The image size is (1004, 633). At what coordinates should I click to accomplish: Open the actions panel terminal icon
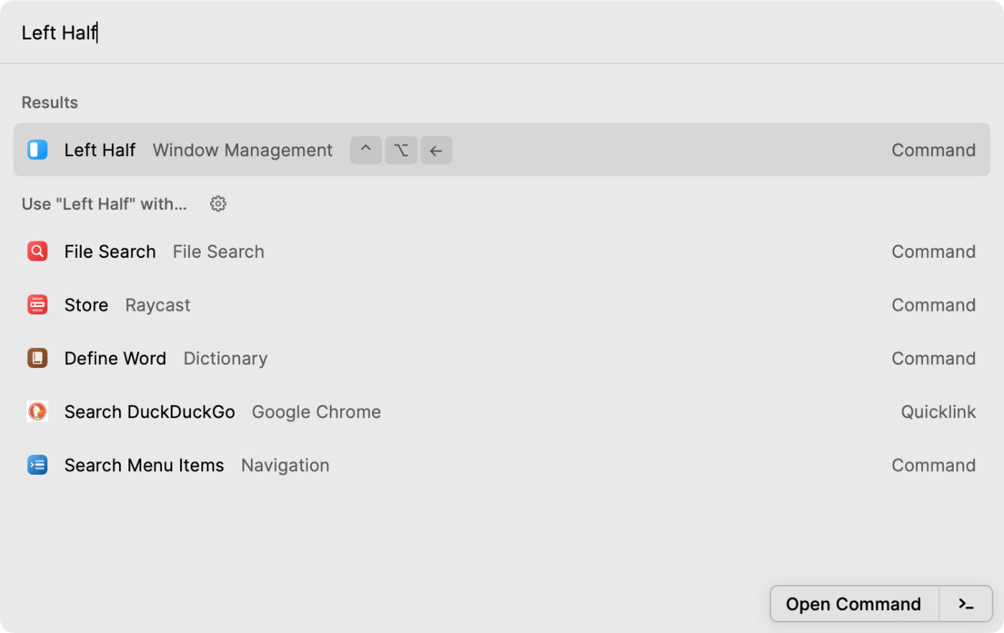click(966, 604)
